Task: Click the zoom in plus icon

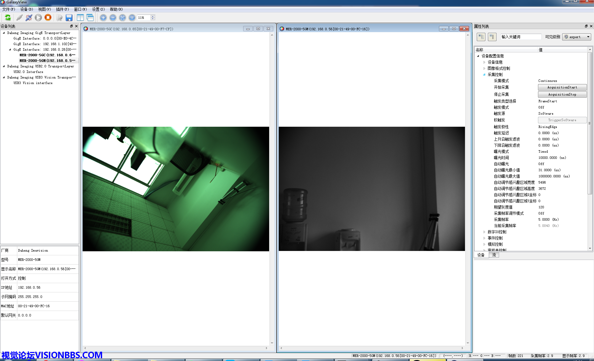Action: (x=103, y=18)
